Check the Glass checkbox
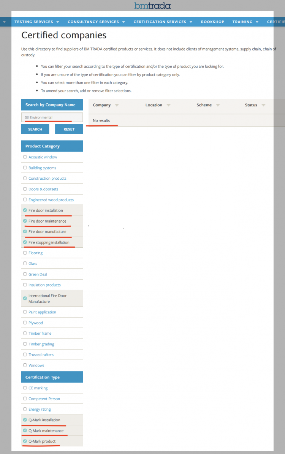The height and width of the screenshot is (454, 285). pyautogui.click(x=25, y=264)
